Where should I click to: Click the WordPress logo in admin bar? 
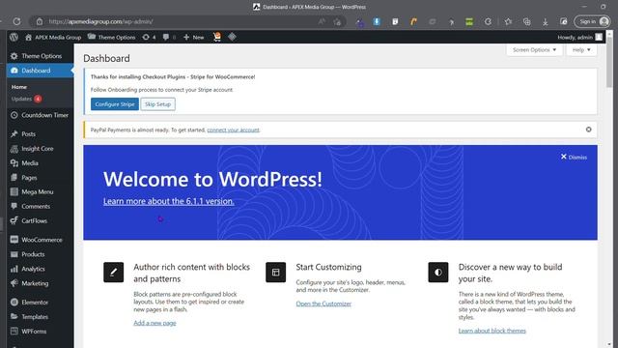pos(14,37)
